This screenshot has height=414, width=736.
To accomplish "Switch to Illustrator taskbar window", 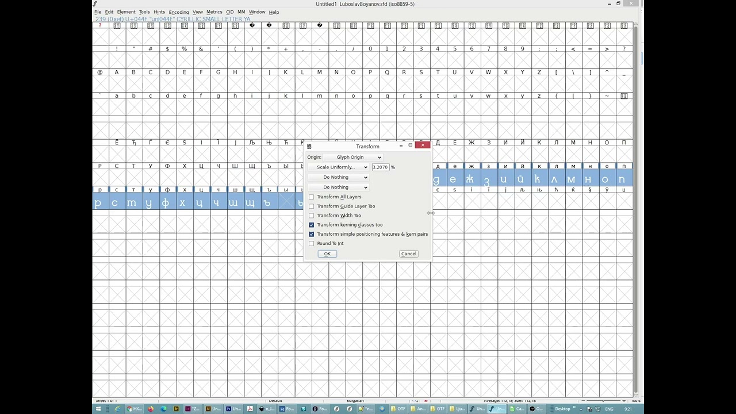I will coord(213,409).
